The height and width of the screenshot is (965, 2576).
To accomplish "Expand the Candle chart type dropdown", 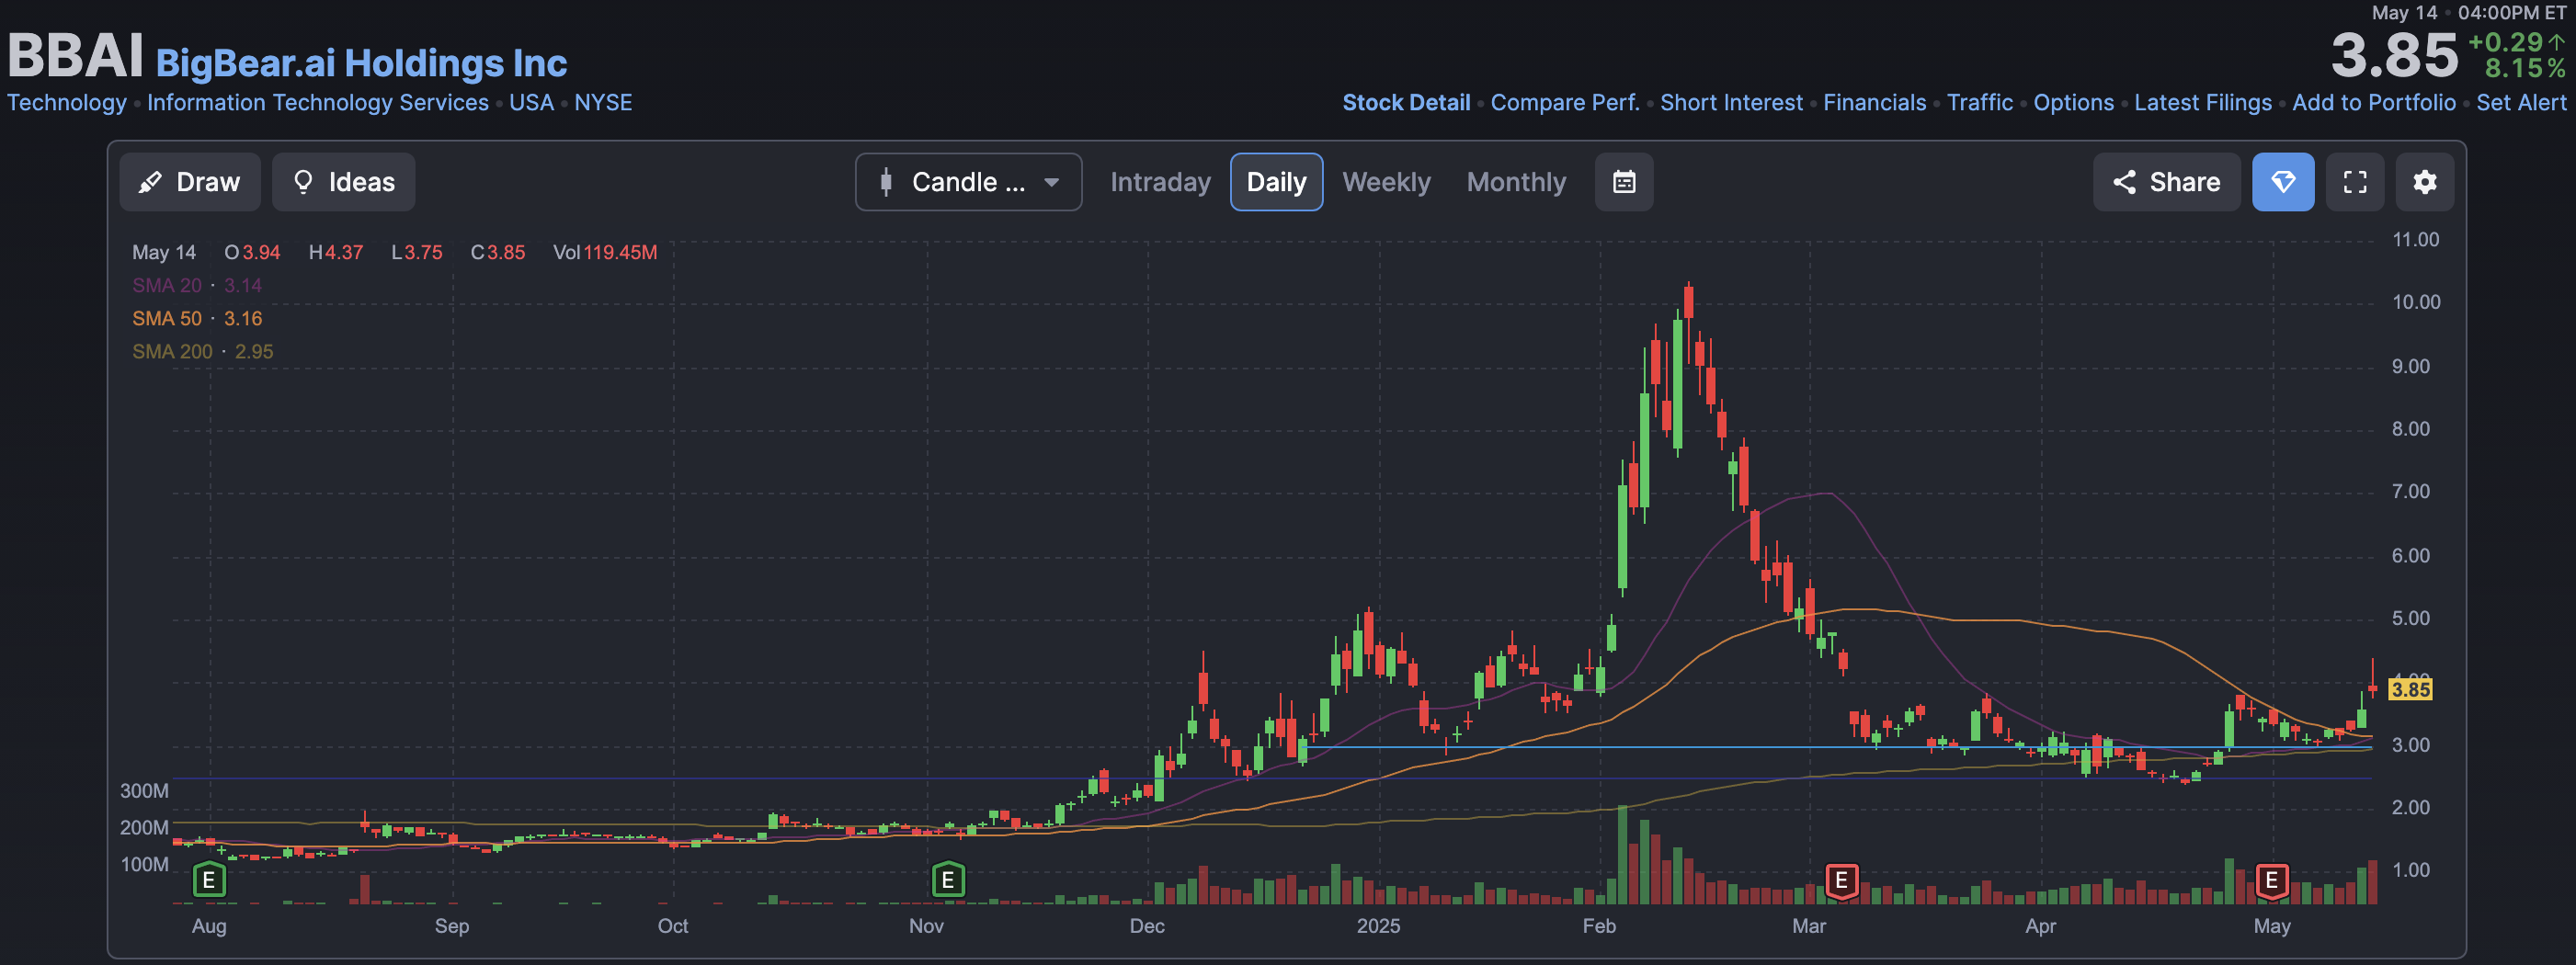I will coord(968,182).
